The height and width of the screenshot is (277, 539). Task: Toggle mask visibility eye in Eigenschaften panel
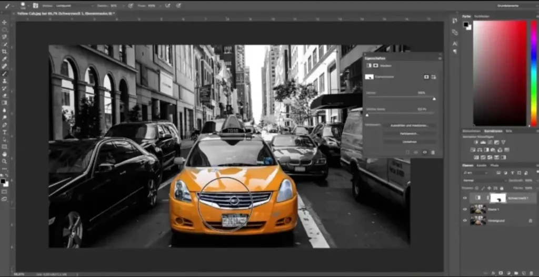[x=425, y=152]
